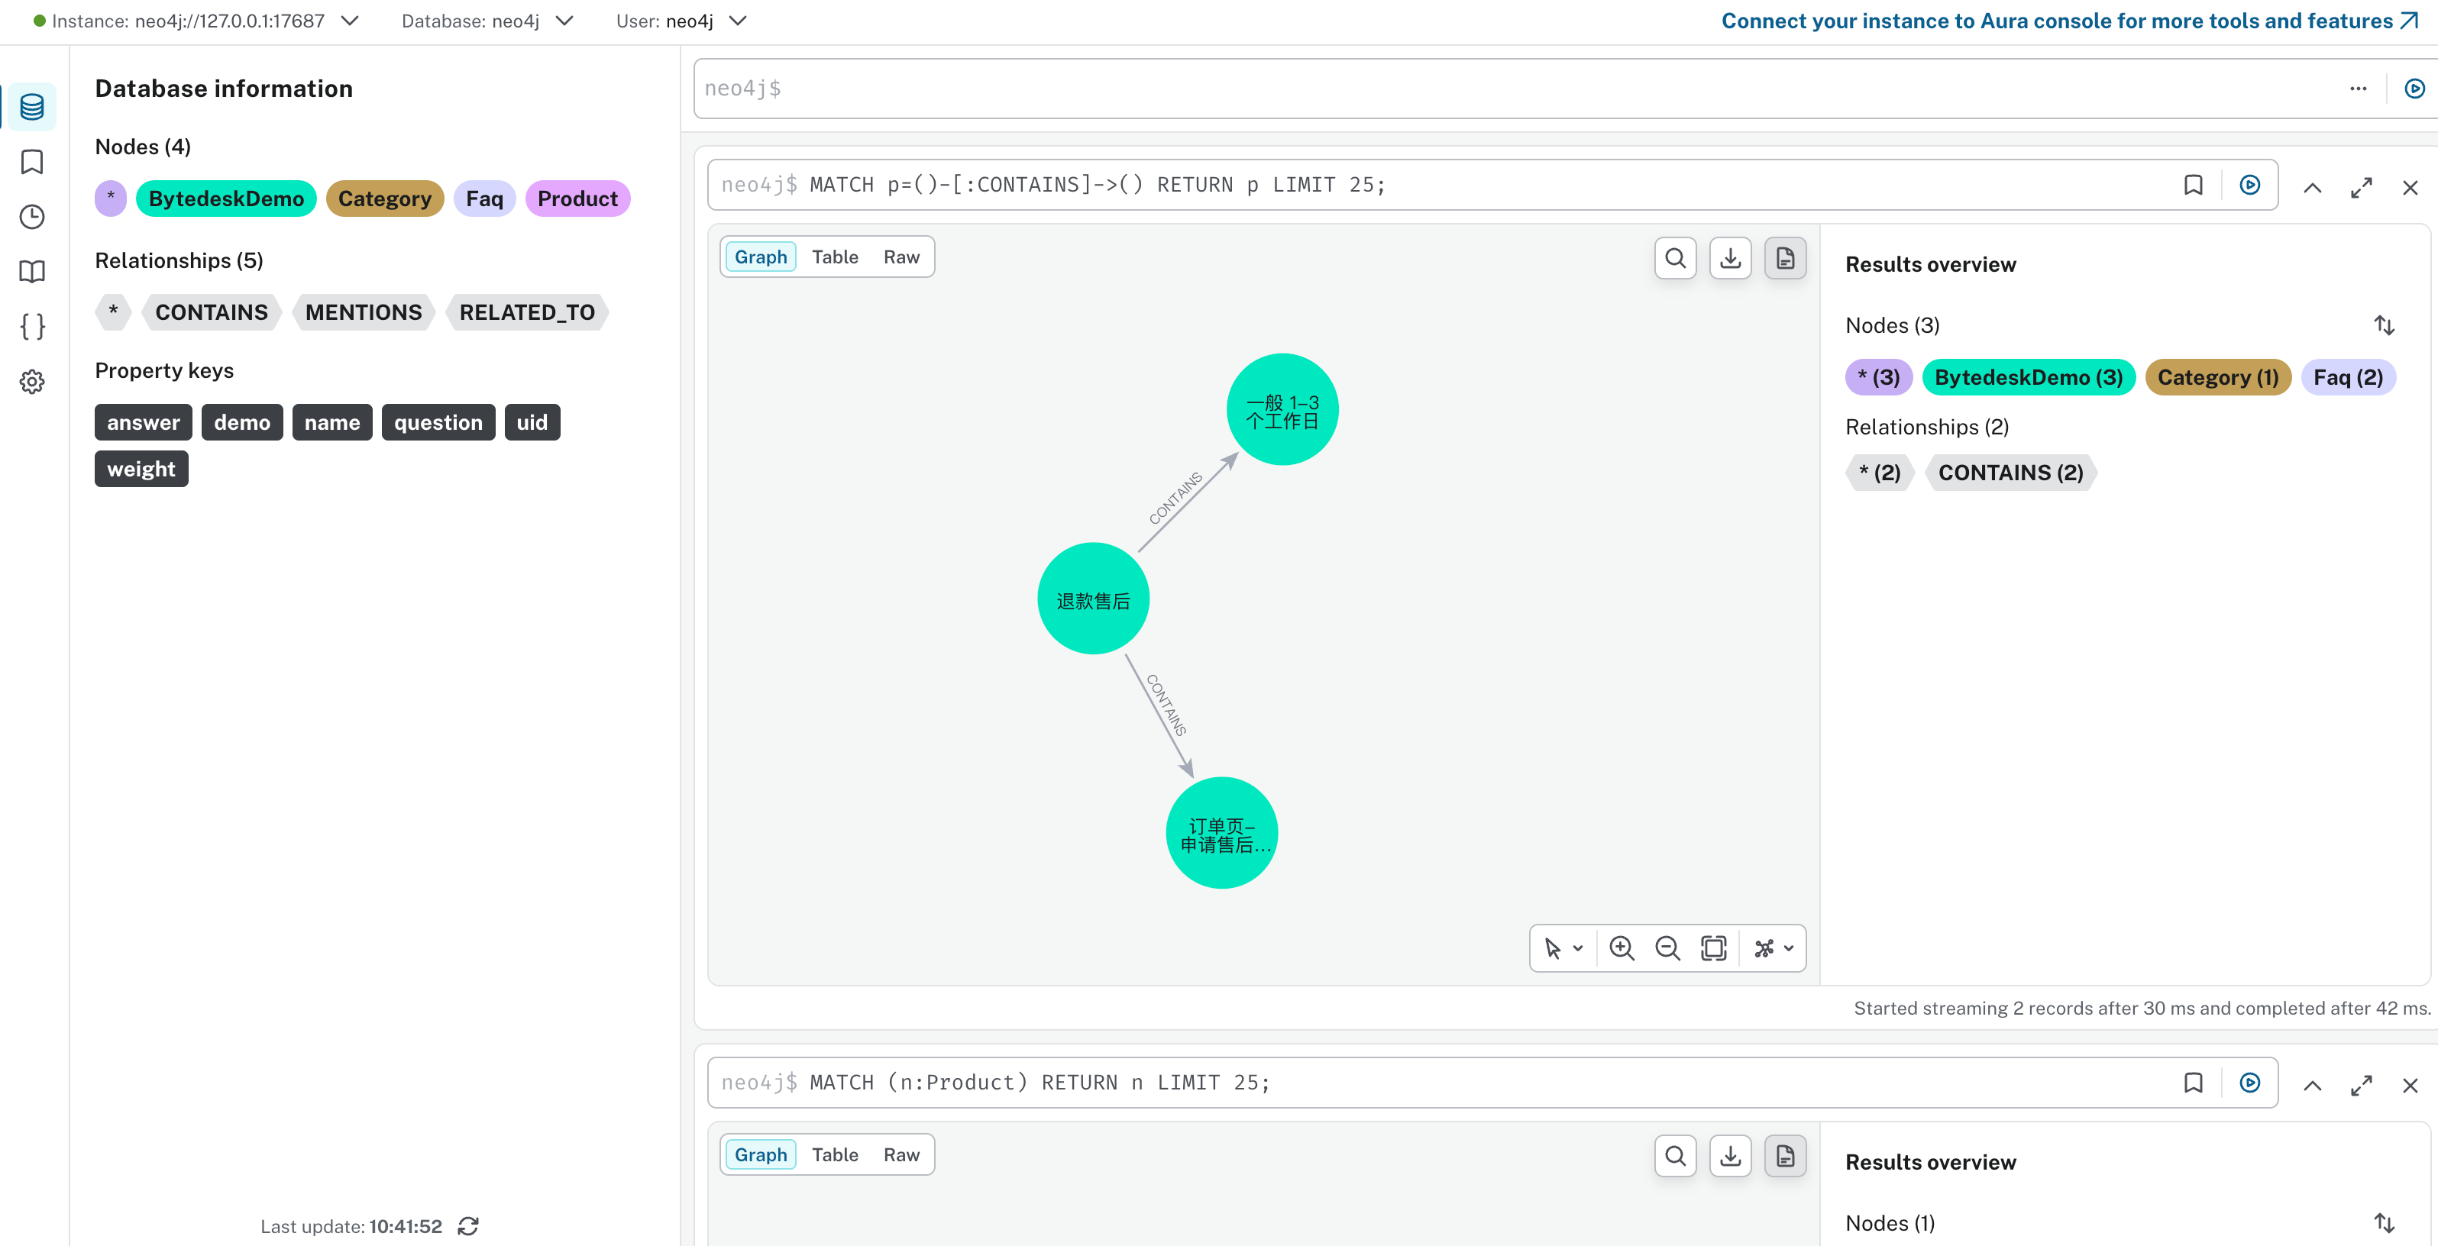Image resolution: width=2438 pixels, height=1246 pixels.
Task: Click the MENTIONS relationship type
Action: coord(364,312)
